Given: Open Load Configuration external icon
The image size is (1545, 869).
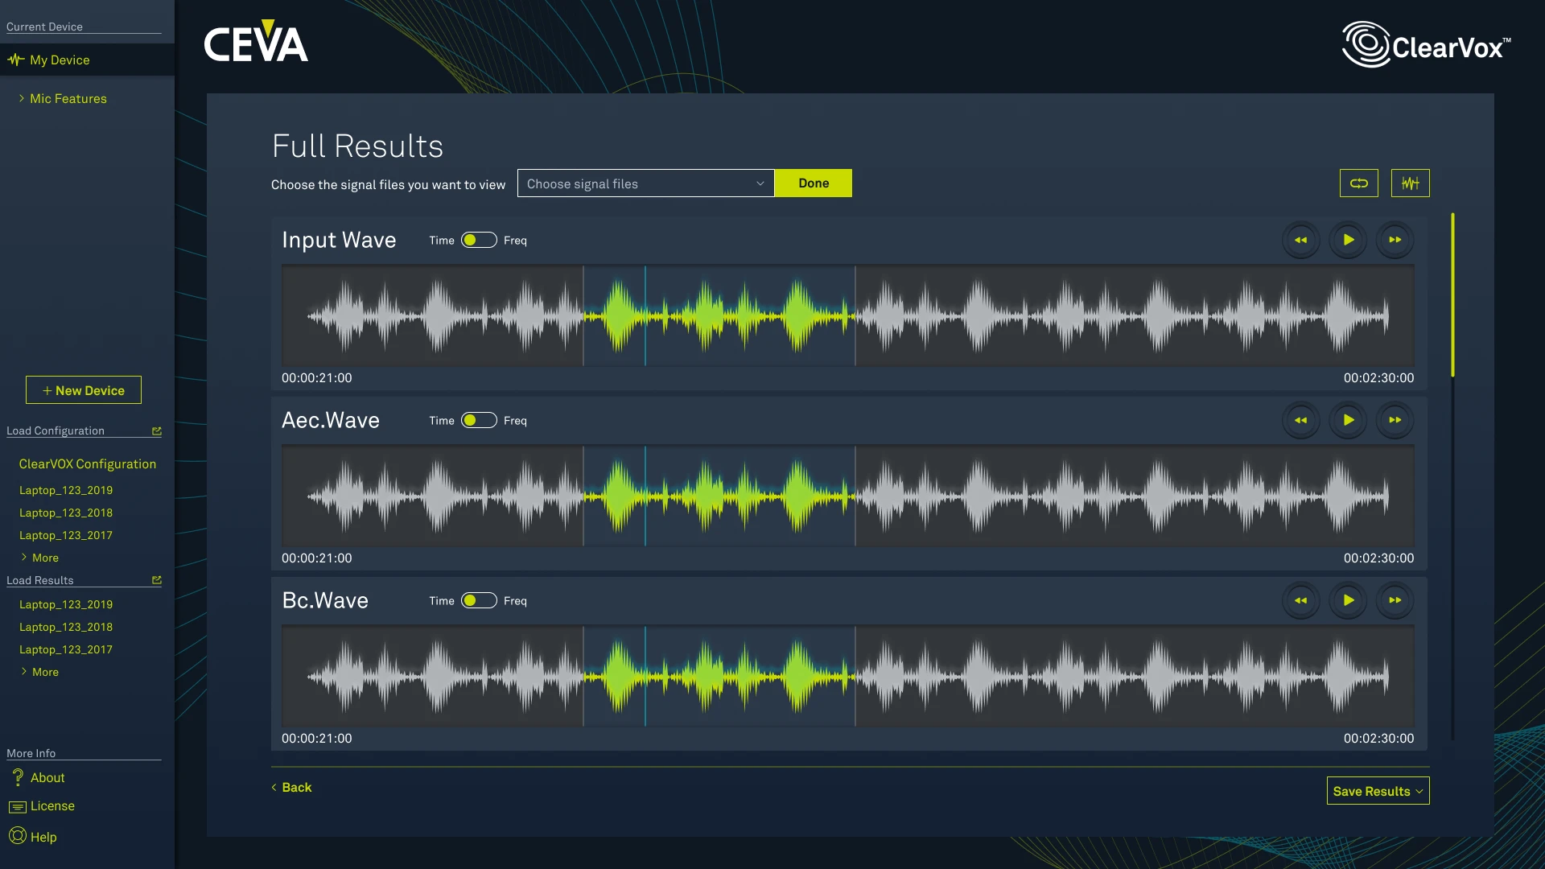Looking at the screenshot, I should click(x=157, y=431).
